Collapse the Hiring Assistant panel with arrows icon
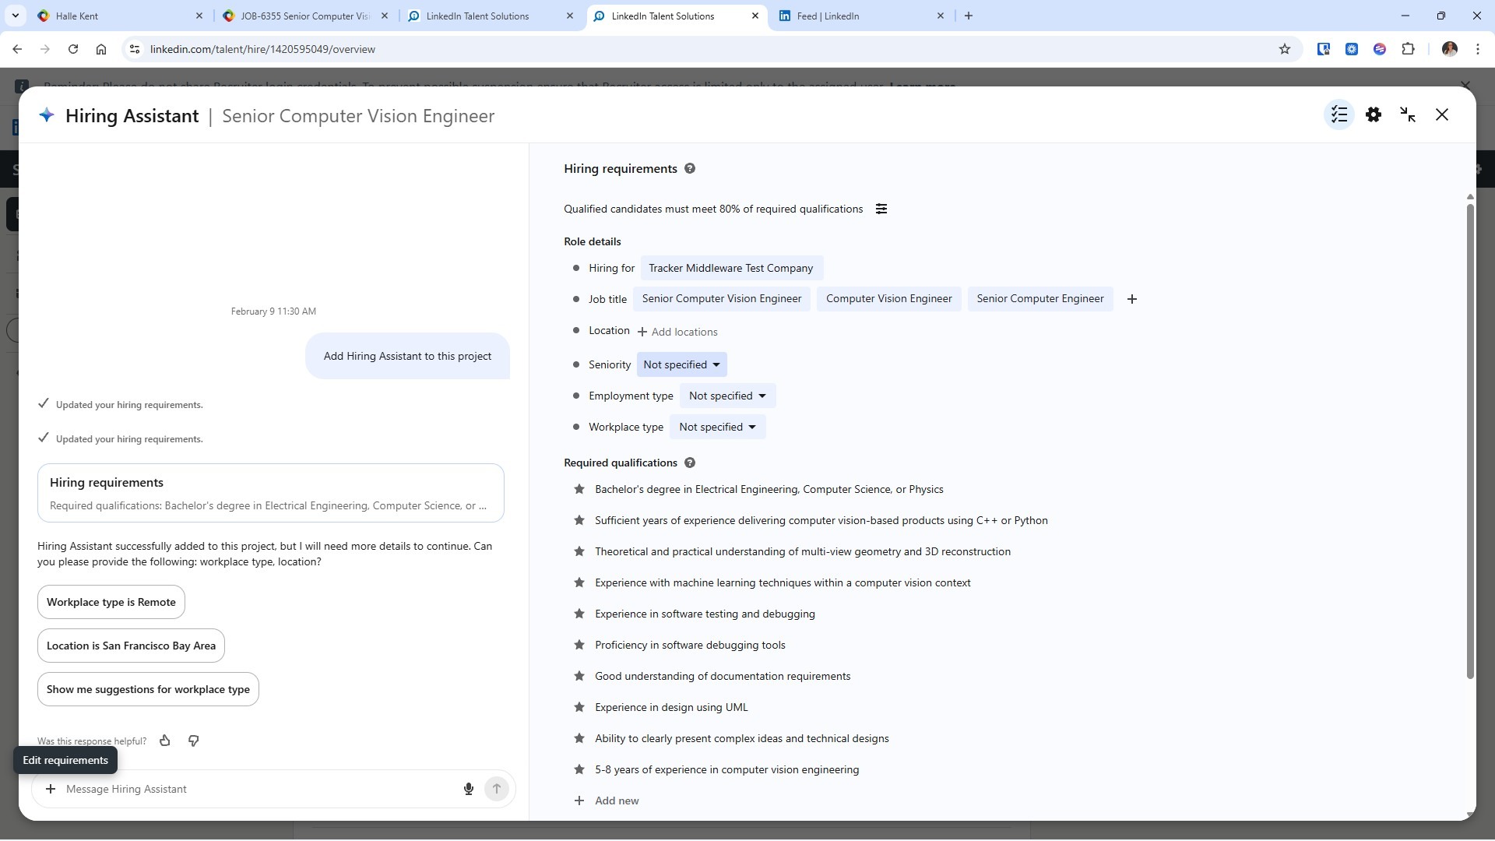Screen dimensions: 1495x841 (x=1408, y=115)
